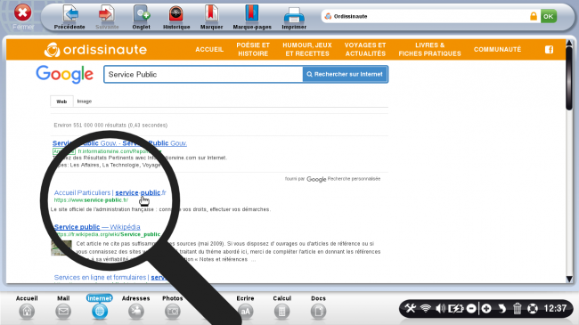Click the down arrow of page scrollbar
The width and height of the screenshot is (579, 325).
tap(569, 280)
